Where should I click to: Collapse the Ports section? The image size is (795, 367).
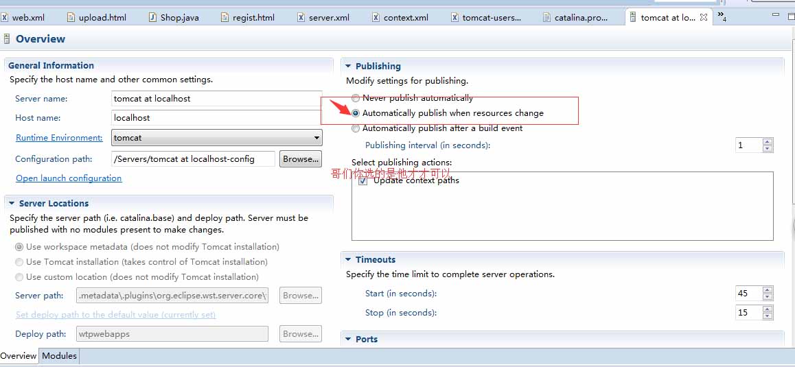pyautogui.click(x=348, y=339)
